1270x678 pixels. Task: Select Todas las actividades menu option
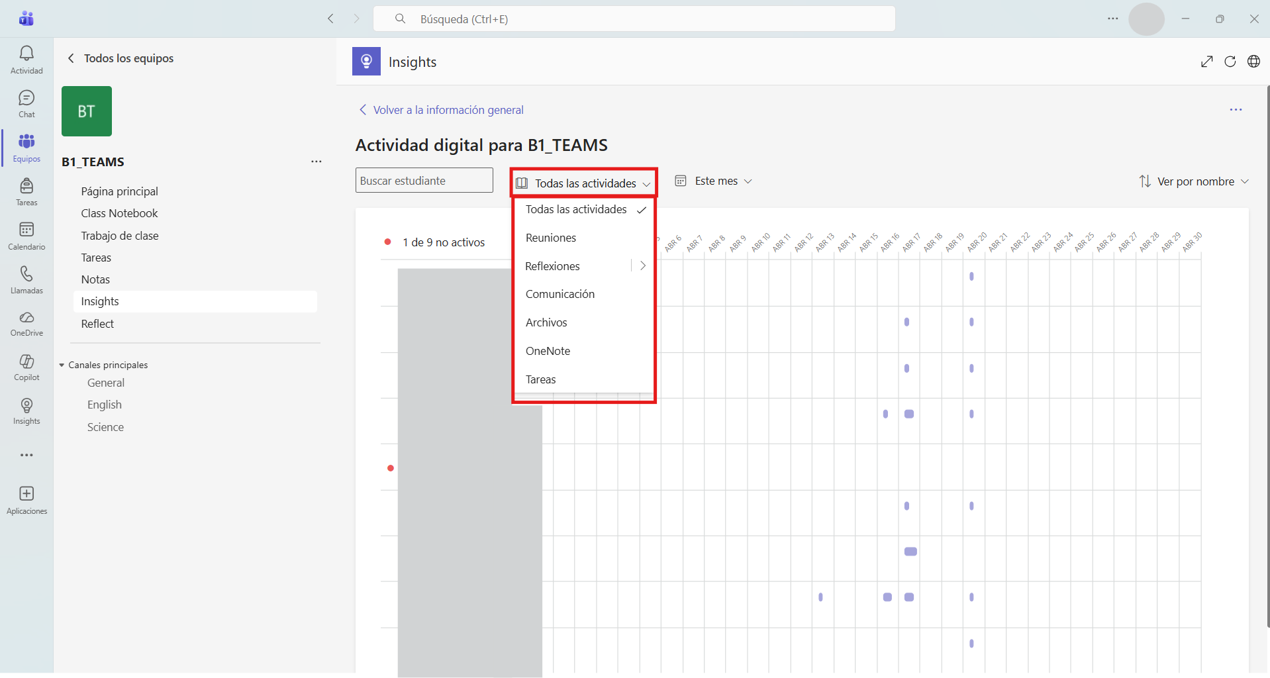(584, 209)
